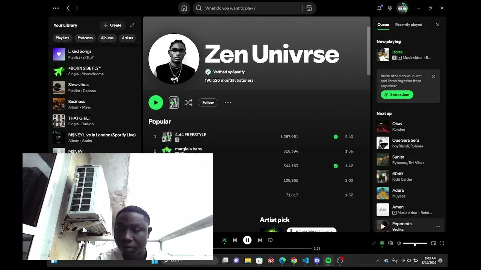Open Browse icon in search bar
The height and width of the screenshot is (270, 481).
click(x=309, y=8)
